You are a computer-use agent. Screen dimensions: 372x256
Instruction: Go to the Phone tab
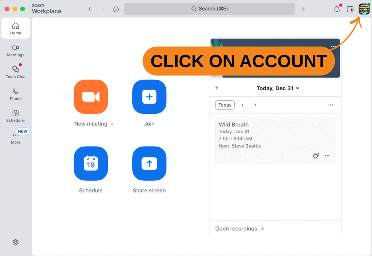tap(16, 94)
